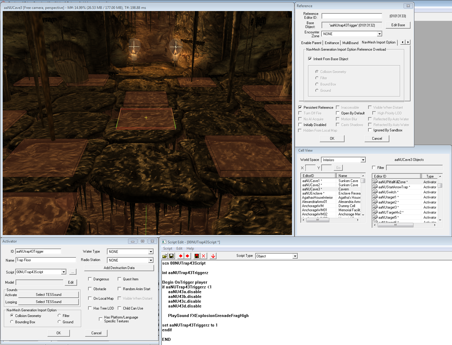Go to next script with red right arrow
Screen dimensions: 452x345
click(187, 256)
